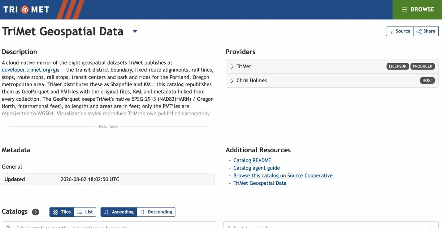
Task: Click the TriMet logo in the header
Action: pos(26,9)
